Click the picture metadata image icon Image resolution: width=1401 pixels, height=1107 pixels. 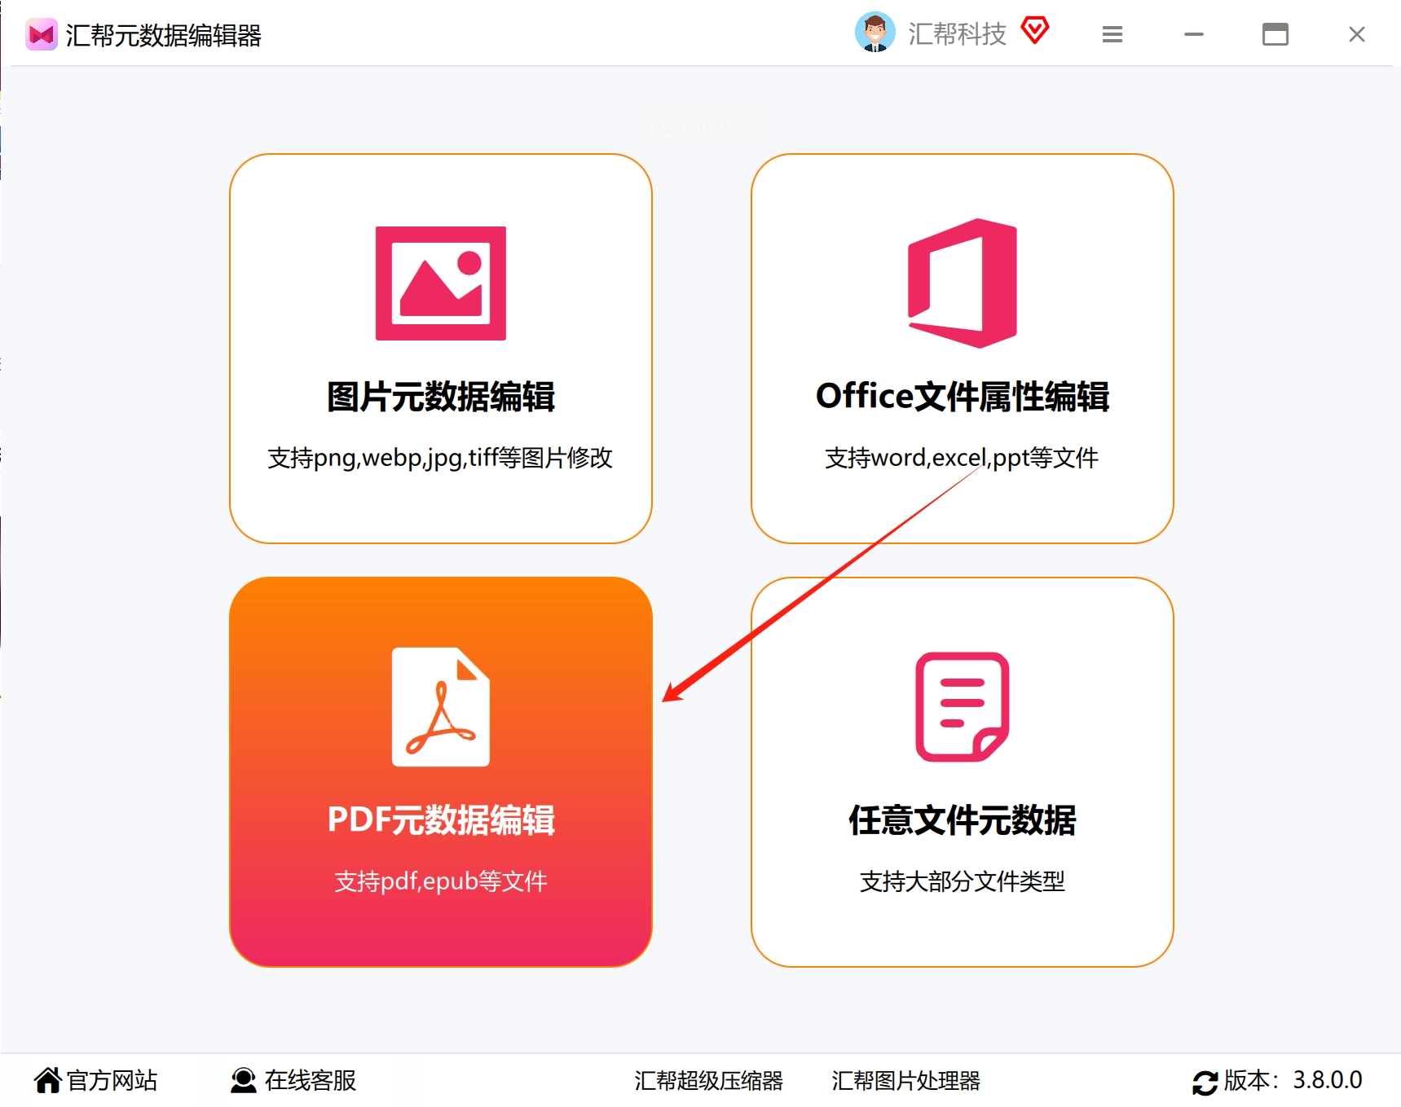440,283
